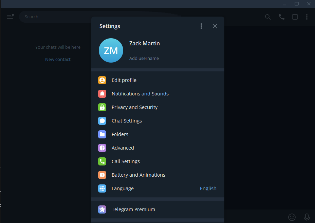
Task: Click the globe Language icon
Action: (102, 188)
